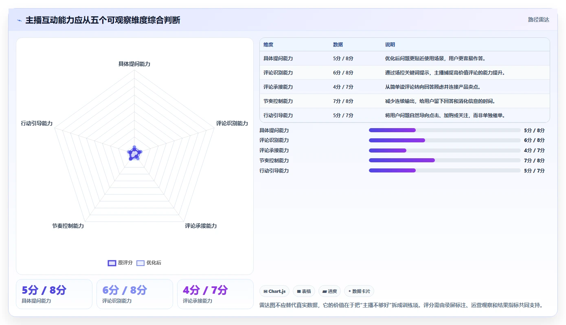Select table row cell 评论承接能力
The width and height of the screenshot is (566, 325).
click(278, 87)
